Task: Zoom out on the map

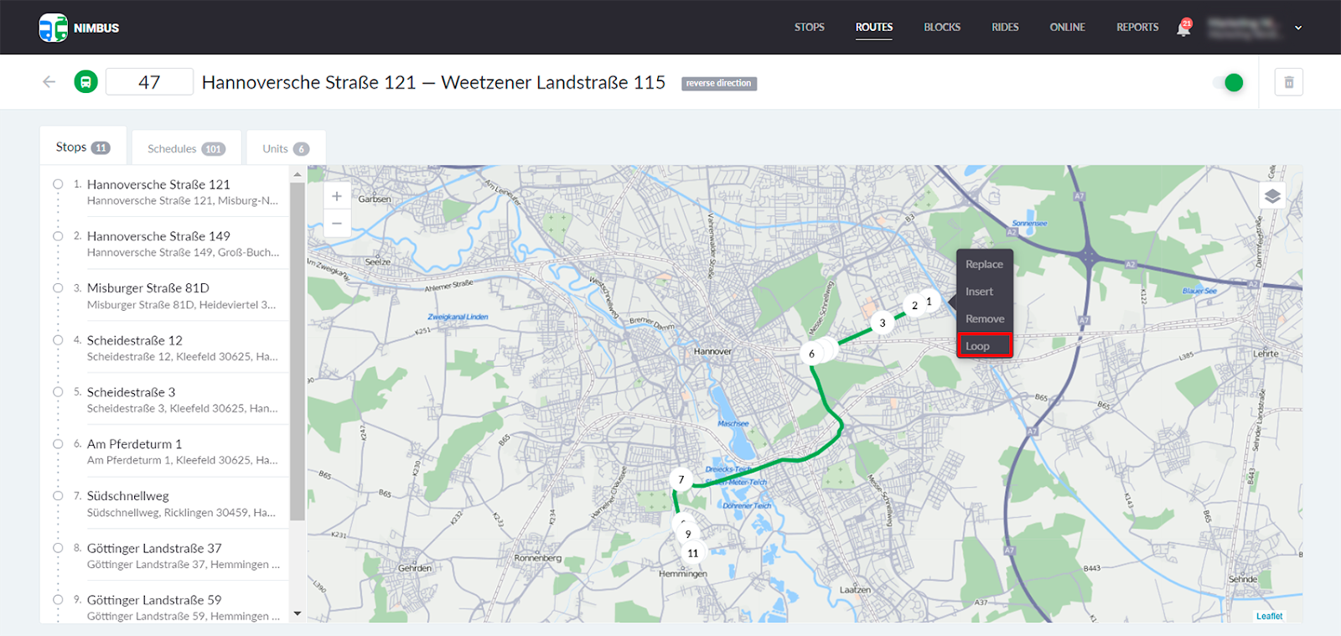Action: pyautogui.click(x=337, y=223)
